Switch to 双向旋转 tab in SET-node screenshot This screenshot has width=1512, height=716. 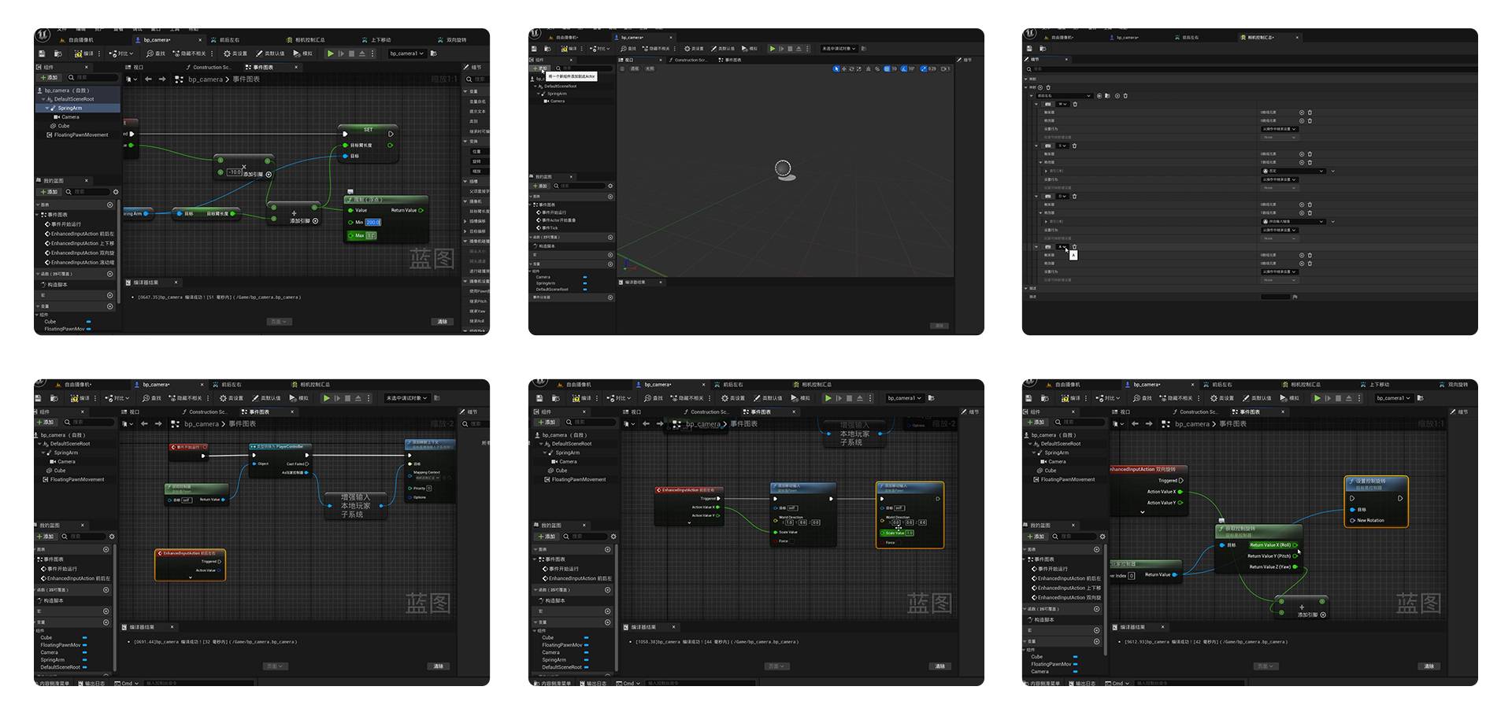(x=451, y=40)
